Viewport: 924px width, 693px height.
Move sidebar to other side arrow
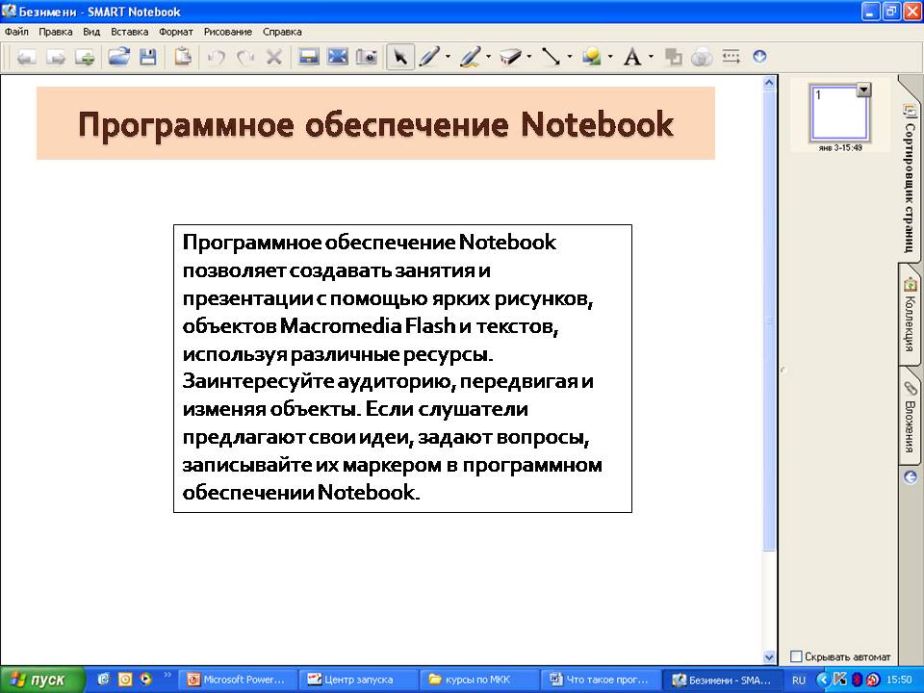(911, 477)
